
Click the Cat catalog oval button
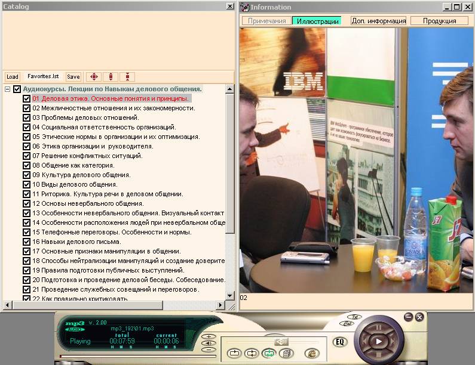pos(347,323)
